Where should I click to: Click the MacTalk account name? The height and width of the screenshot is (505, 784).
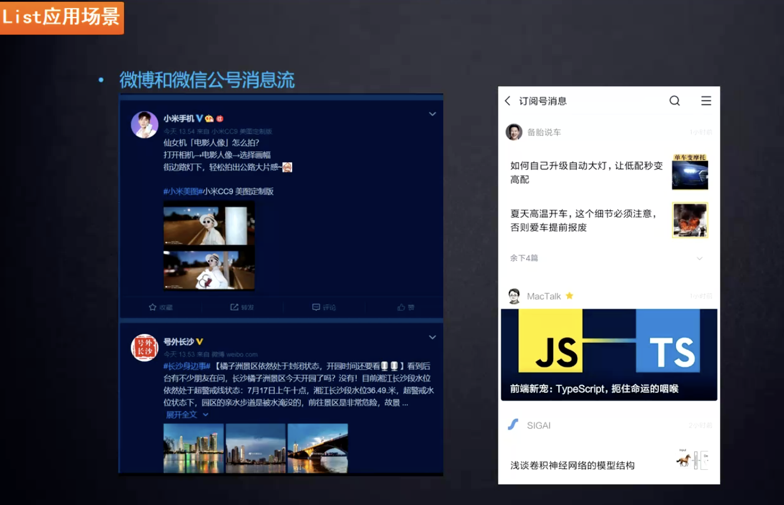pyautogui.click(x=544, y=296)
